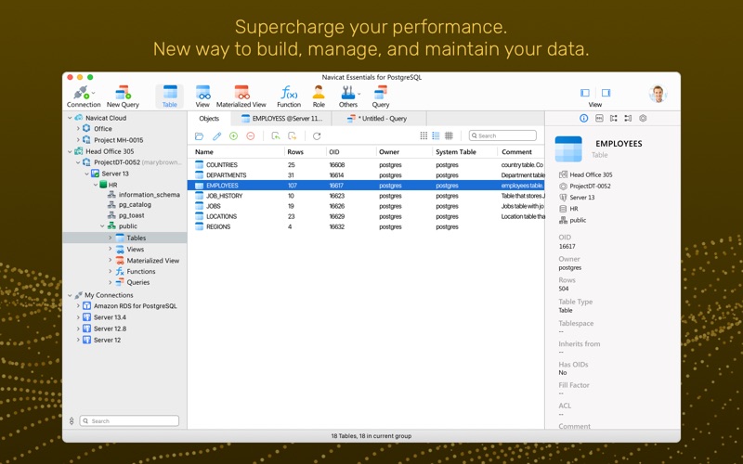The image size is (743, 464).
Task: Switch to icon grid view mode
Action: [x=424, y=135]
